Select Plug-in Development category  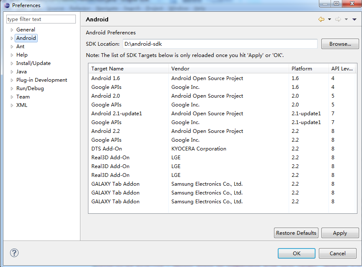[41, 80]
